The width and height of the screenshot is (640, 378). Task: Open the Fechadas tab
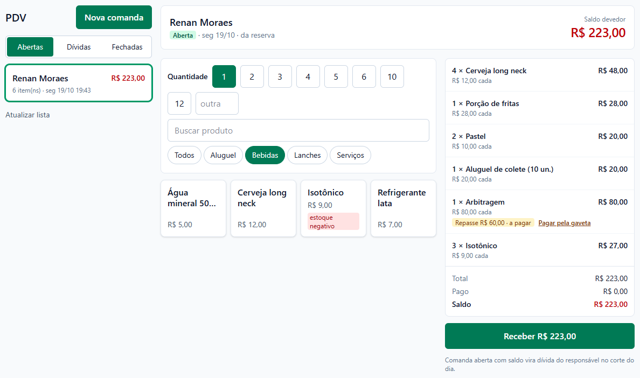tap(127, 47)
